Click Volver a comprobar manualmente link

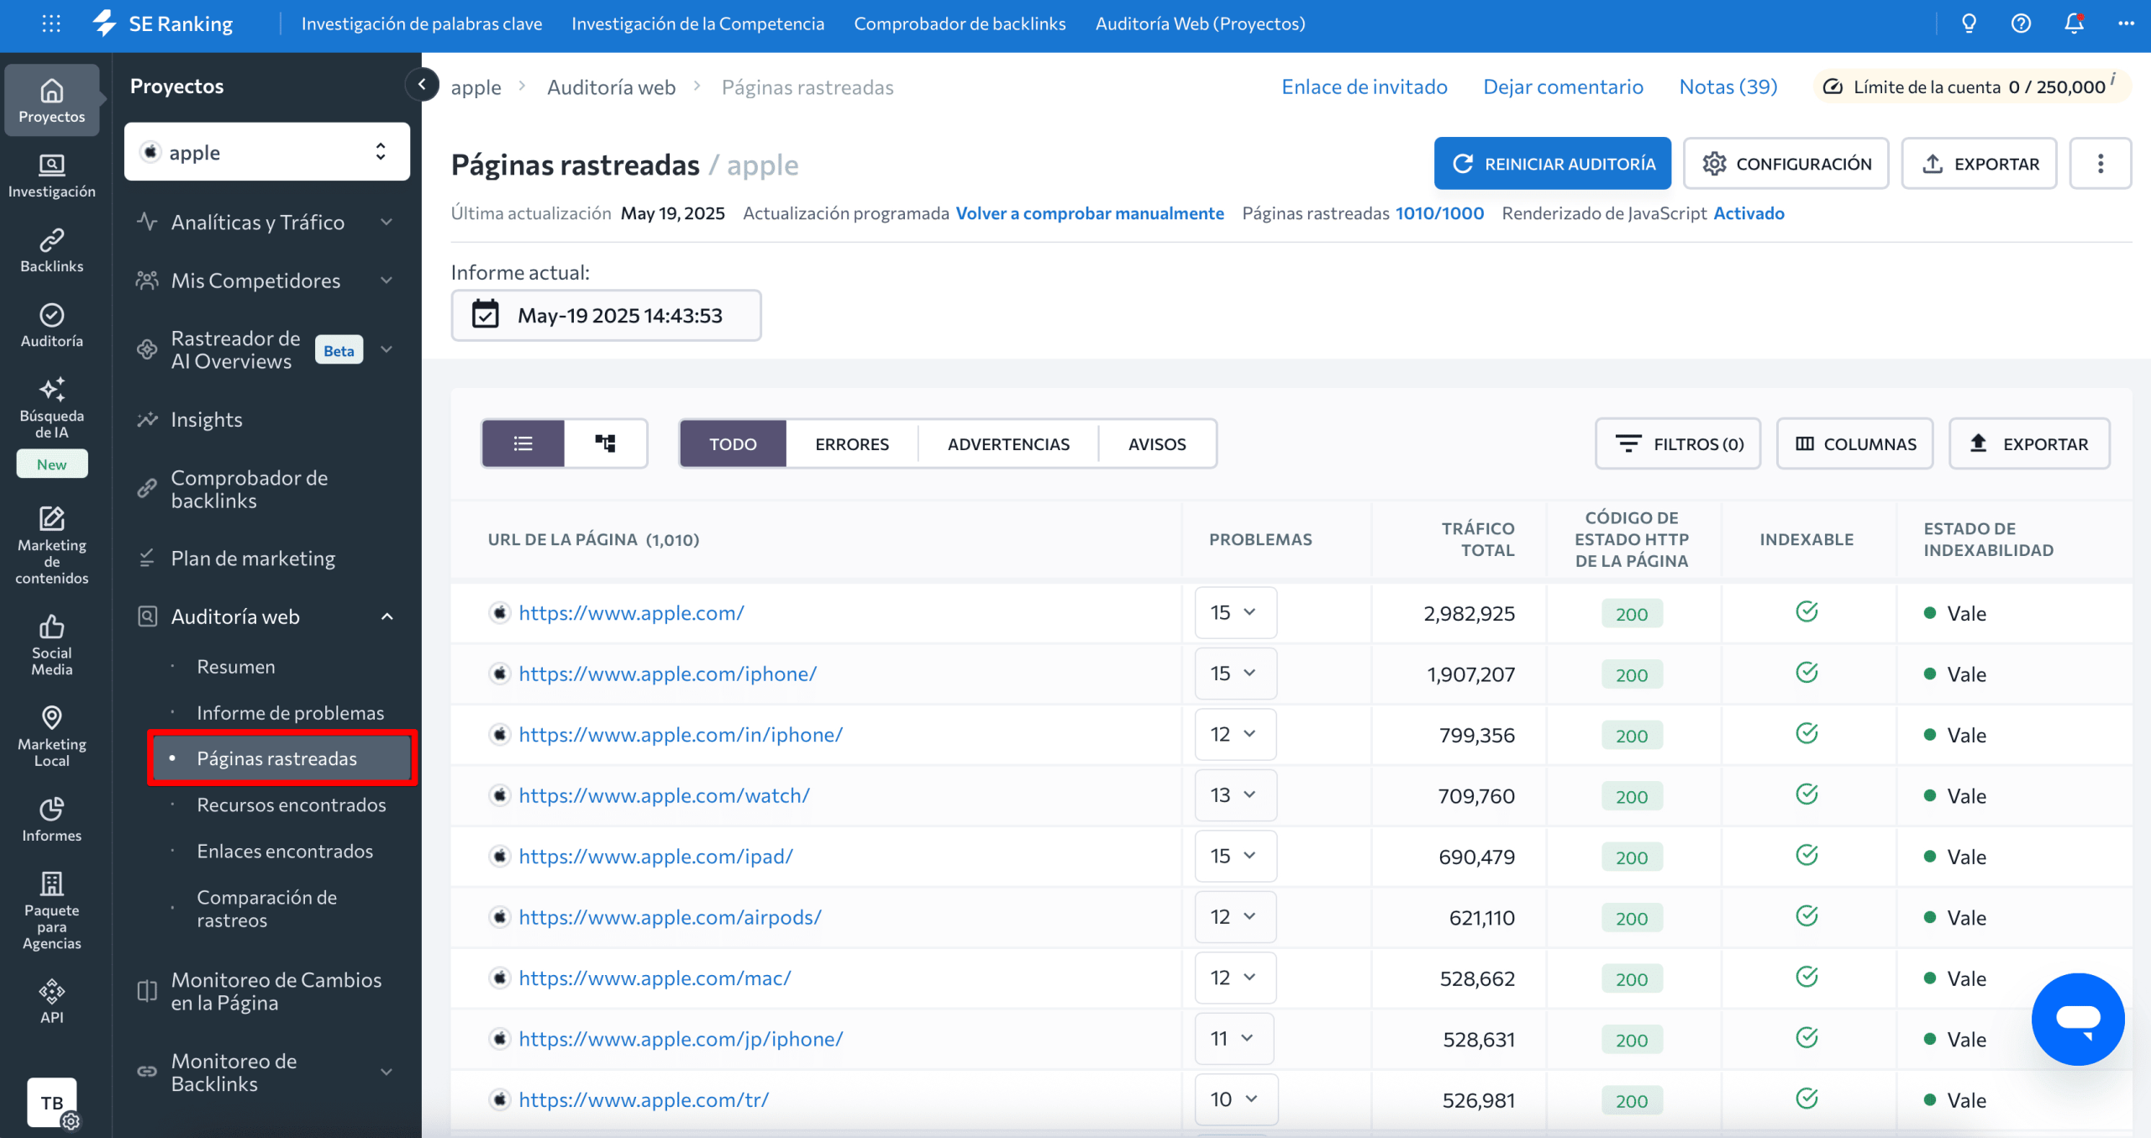click(1090, 213)
